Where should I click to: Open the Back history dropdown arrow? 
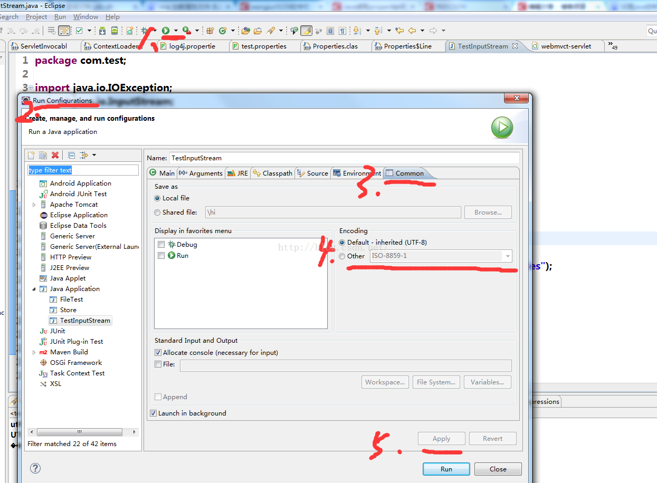422,31
